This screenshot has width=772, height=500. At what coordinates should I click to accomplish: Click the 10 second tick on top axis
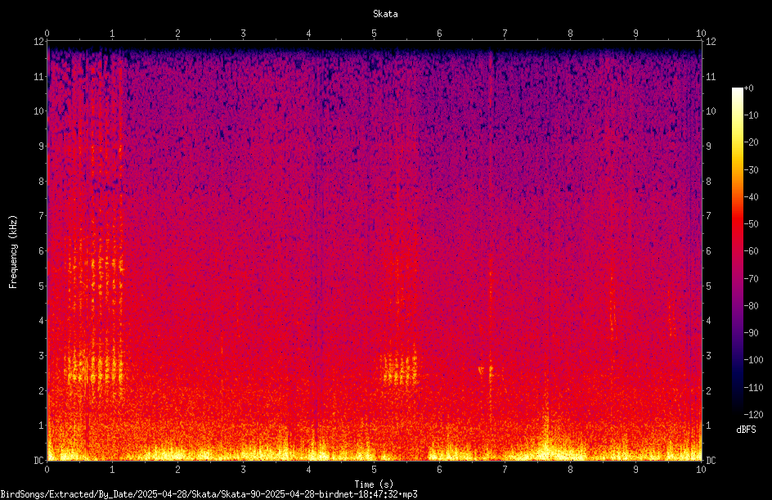701,34
